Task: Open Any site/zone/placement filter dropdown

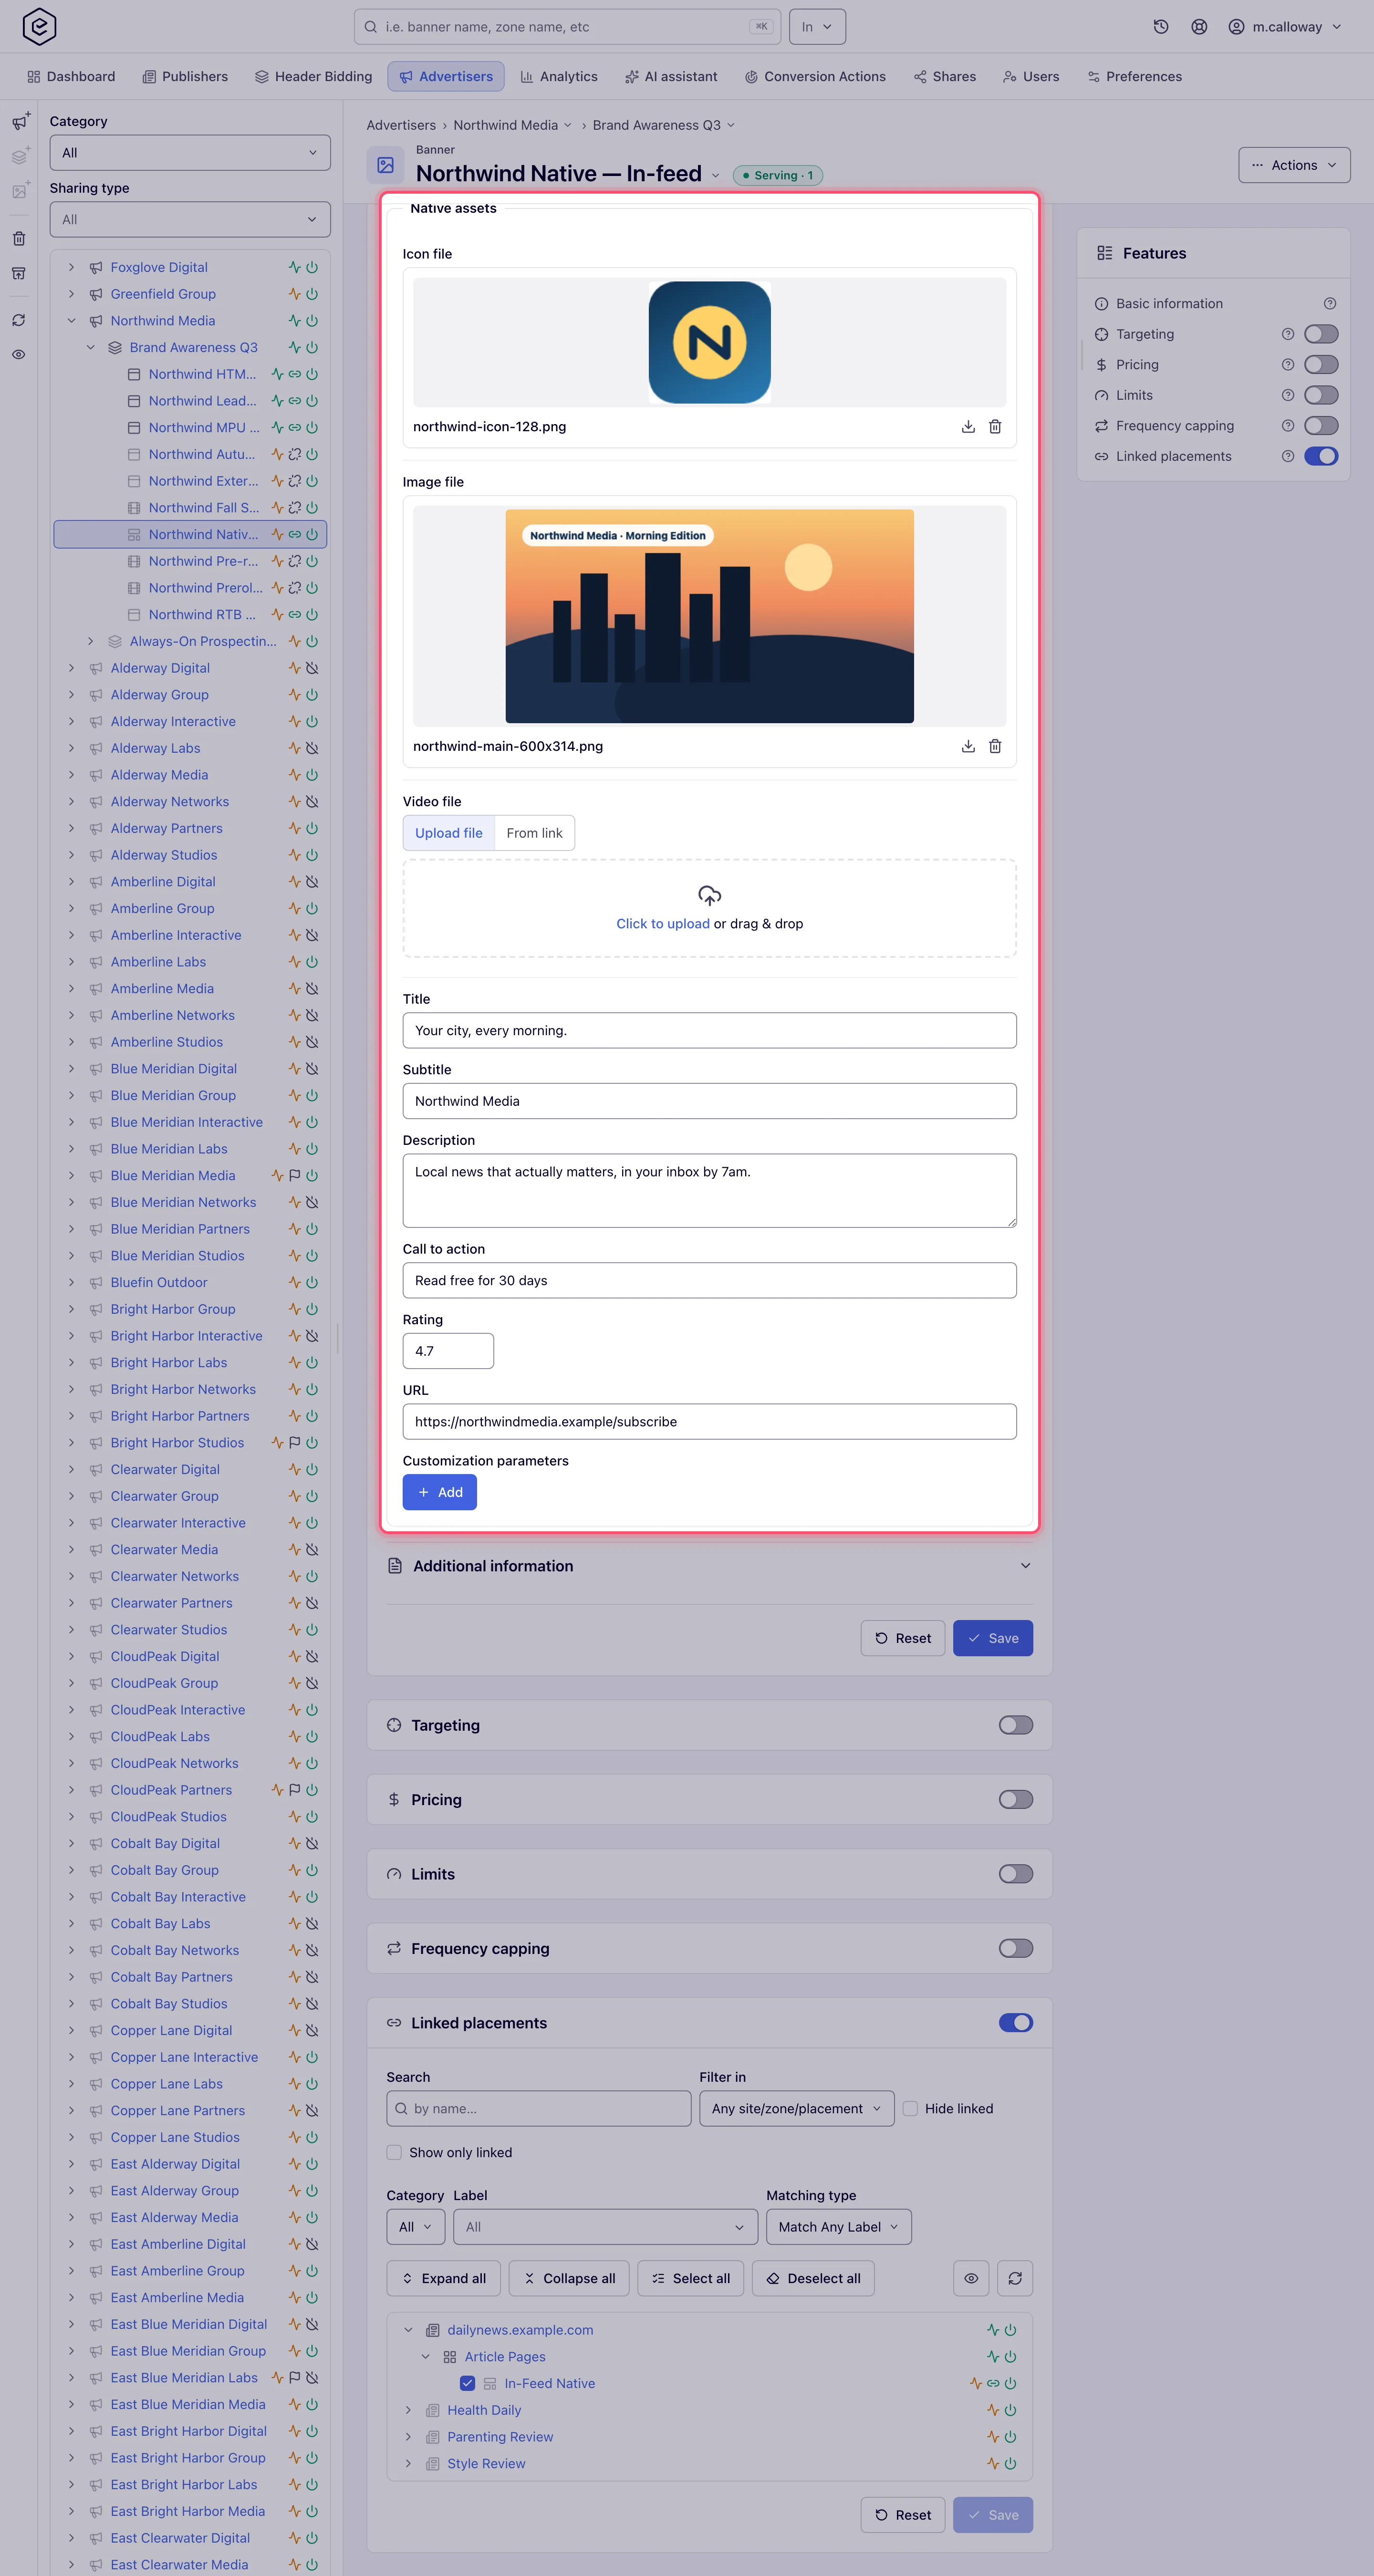Action: coord(797,2108)
